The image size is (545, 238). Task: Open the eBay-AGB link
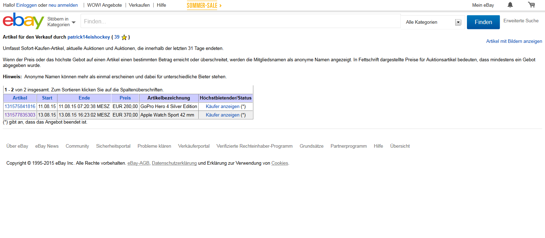point(138,163)
